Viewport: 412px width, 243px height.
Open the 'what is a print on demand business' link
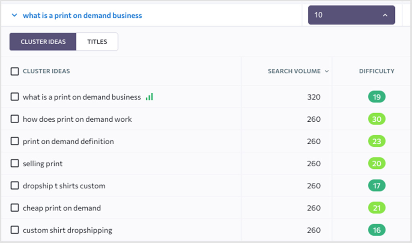[82, 15]
